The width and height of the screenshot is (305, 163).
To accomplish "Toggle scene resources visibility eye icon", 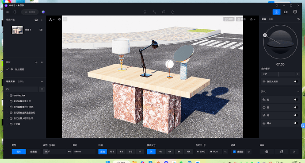I will tap(42, 81).
